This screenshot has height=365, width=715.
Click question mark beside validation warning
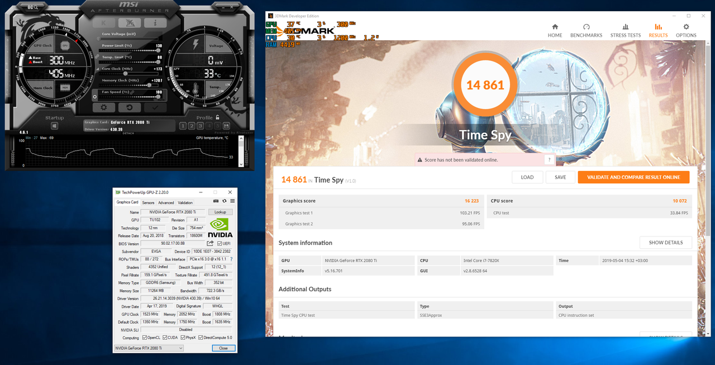point(549,160)
